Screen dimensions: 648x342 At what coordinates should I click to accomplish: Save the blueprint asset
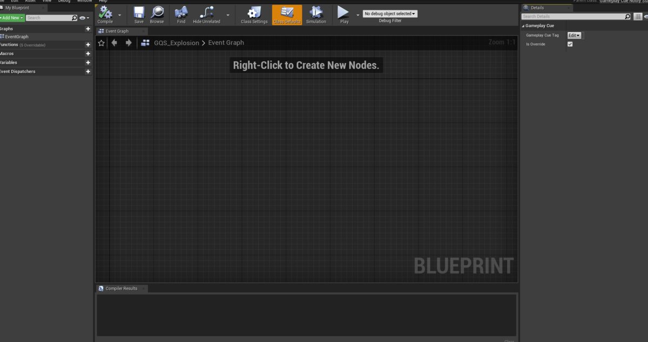point(139,15)
